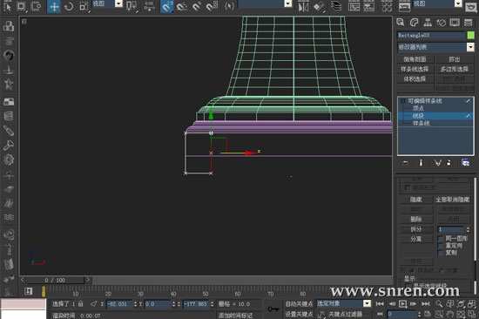Click Configure Modifier Sets icon below stack
Screen dimensions: 479x319
(466, 163)
